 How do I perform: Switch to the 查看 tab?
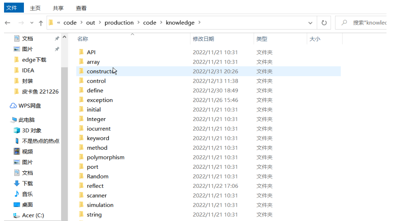click(81, 8)
